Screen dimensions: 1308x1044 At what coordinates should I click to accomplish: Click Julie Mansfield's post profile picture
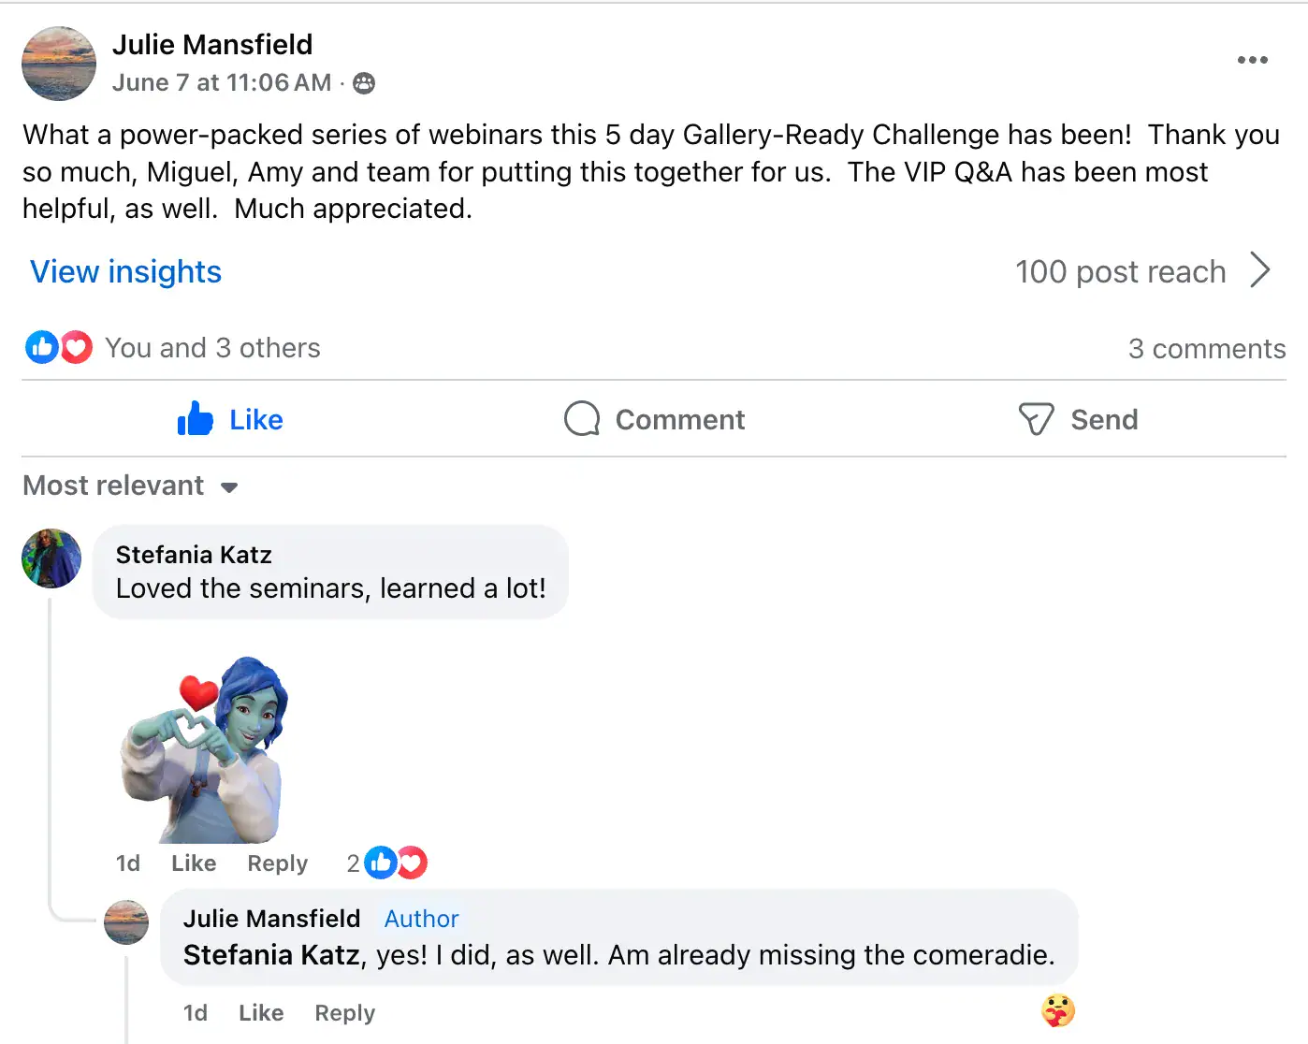(59, 64)
